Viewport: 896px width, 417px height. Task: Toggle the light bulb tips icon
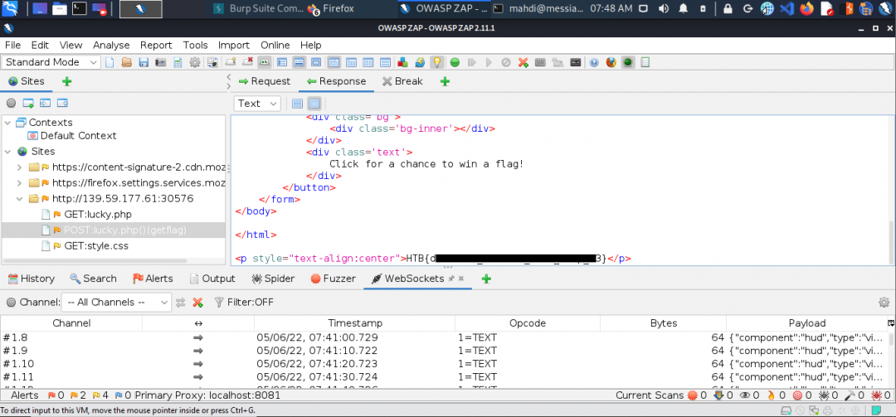(x=436, y=62)
